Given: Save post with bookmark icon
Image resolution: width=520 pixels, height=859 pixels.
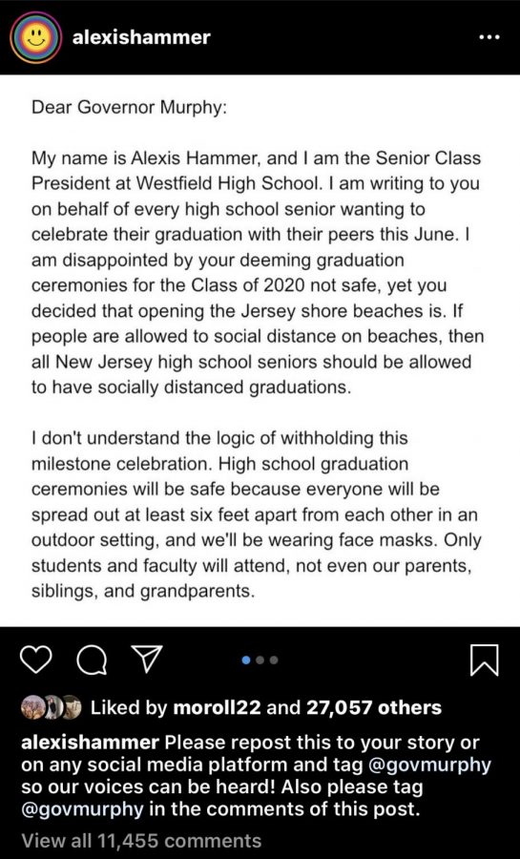Looking at the screenshot, I should click(485, 660).
